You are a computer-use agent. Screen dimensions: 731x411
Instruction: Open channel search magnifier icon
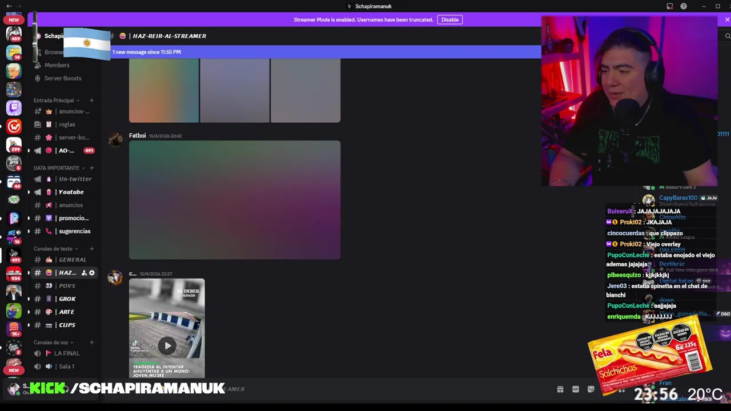tap(727, 36)
